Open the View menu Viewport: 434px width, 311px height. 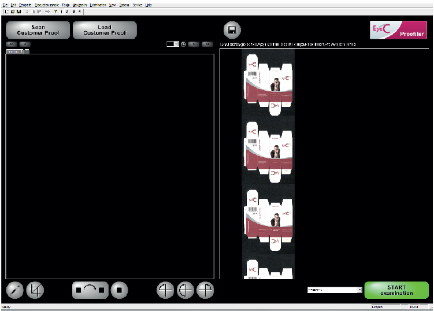pyautogui.click(x=112, y=5)
